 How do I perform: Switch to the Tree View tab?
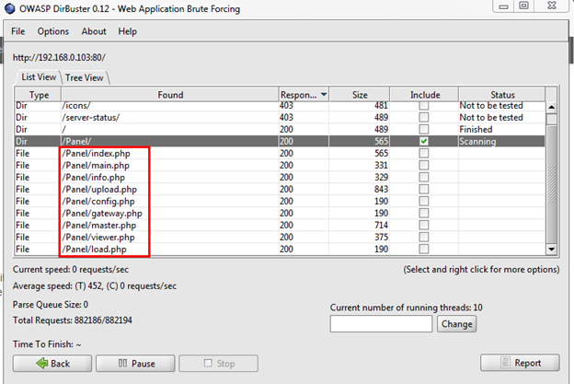tap(86, 77)
